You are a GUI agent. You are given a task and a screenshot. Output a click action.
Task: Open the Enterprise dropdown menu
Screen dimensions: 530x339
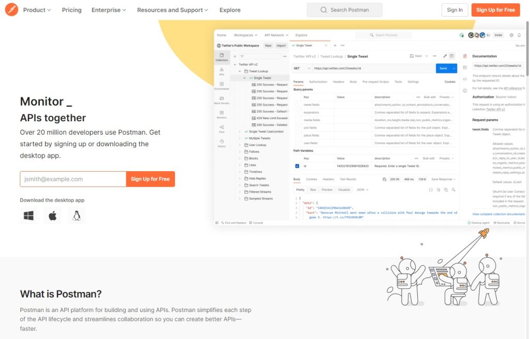click(x=109, y=10)
